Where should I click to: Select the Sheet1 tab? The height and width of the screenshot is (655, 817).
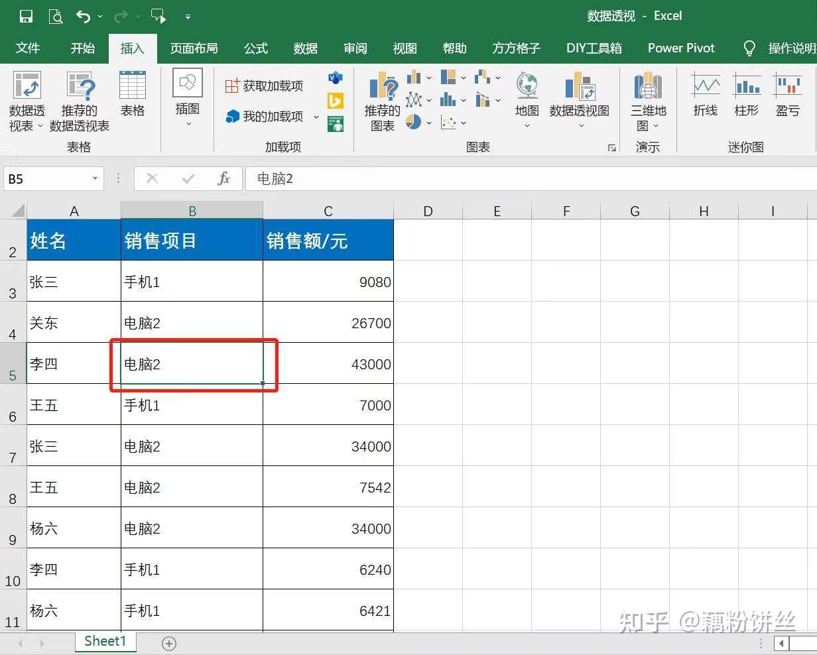pos(105,641)
